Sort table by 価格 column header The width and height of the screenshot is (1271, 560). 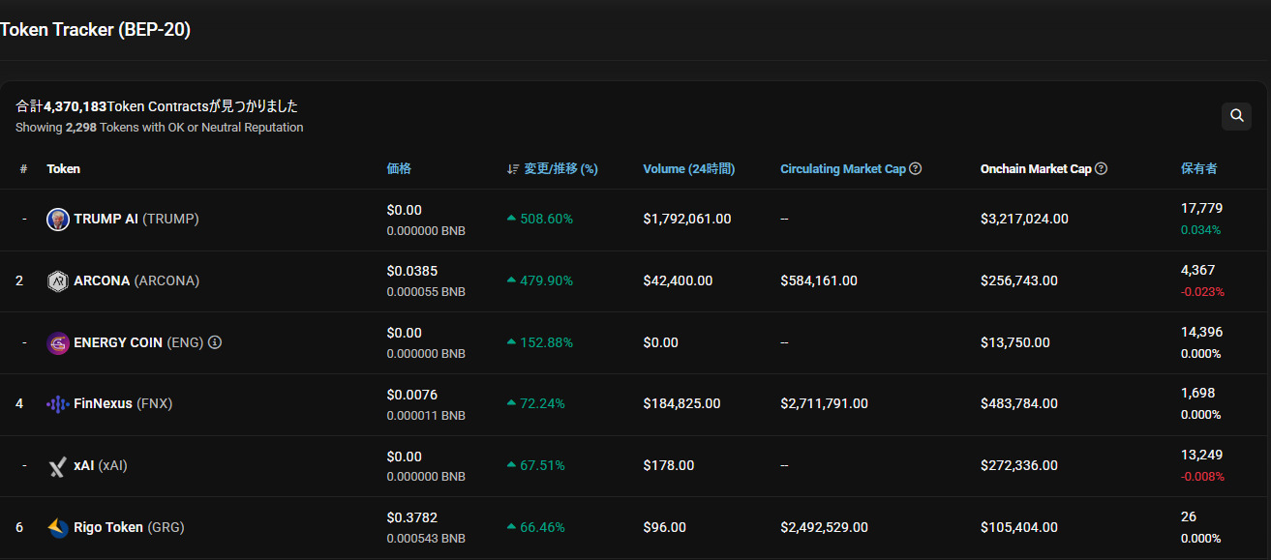(399, 168)
